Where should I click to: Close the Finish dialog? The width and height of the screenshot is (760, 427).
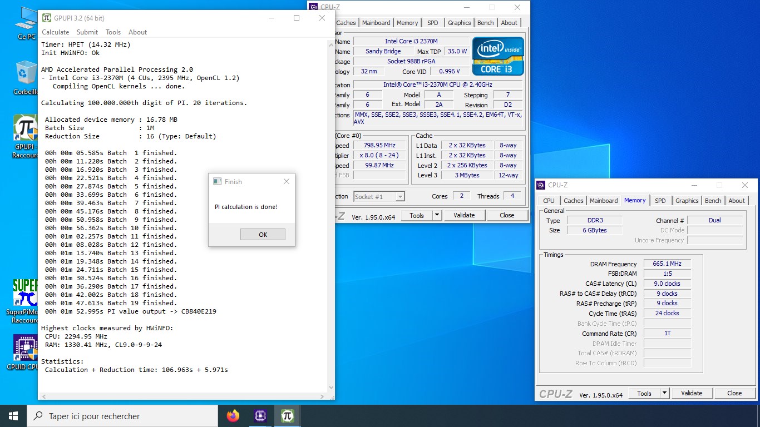click(286, 181)
